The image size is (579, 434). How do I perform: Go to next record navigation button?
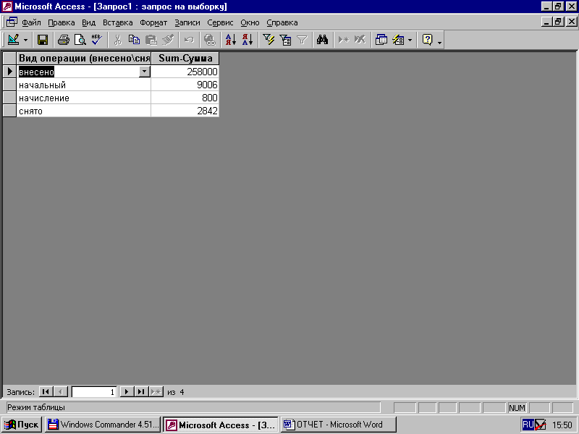pos(127,391)
